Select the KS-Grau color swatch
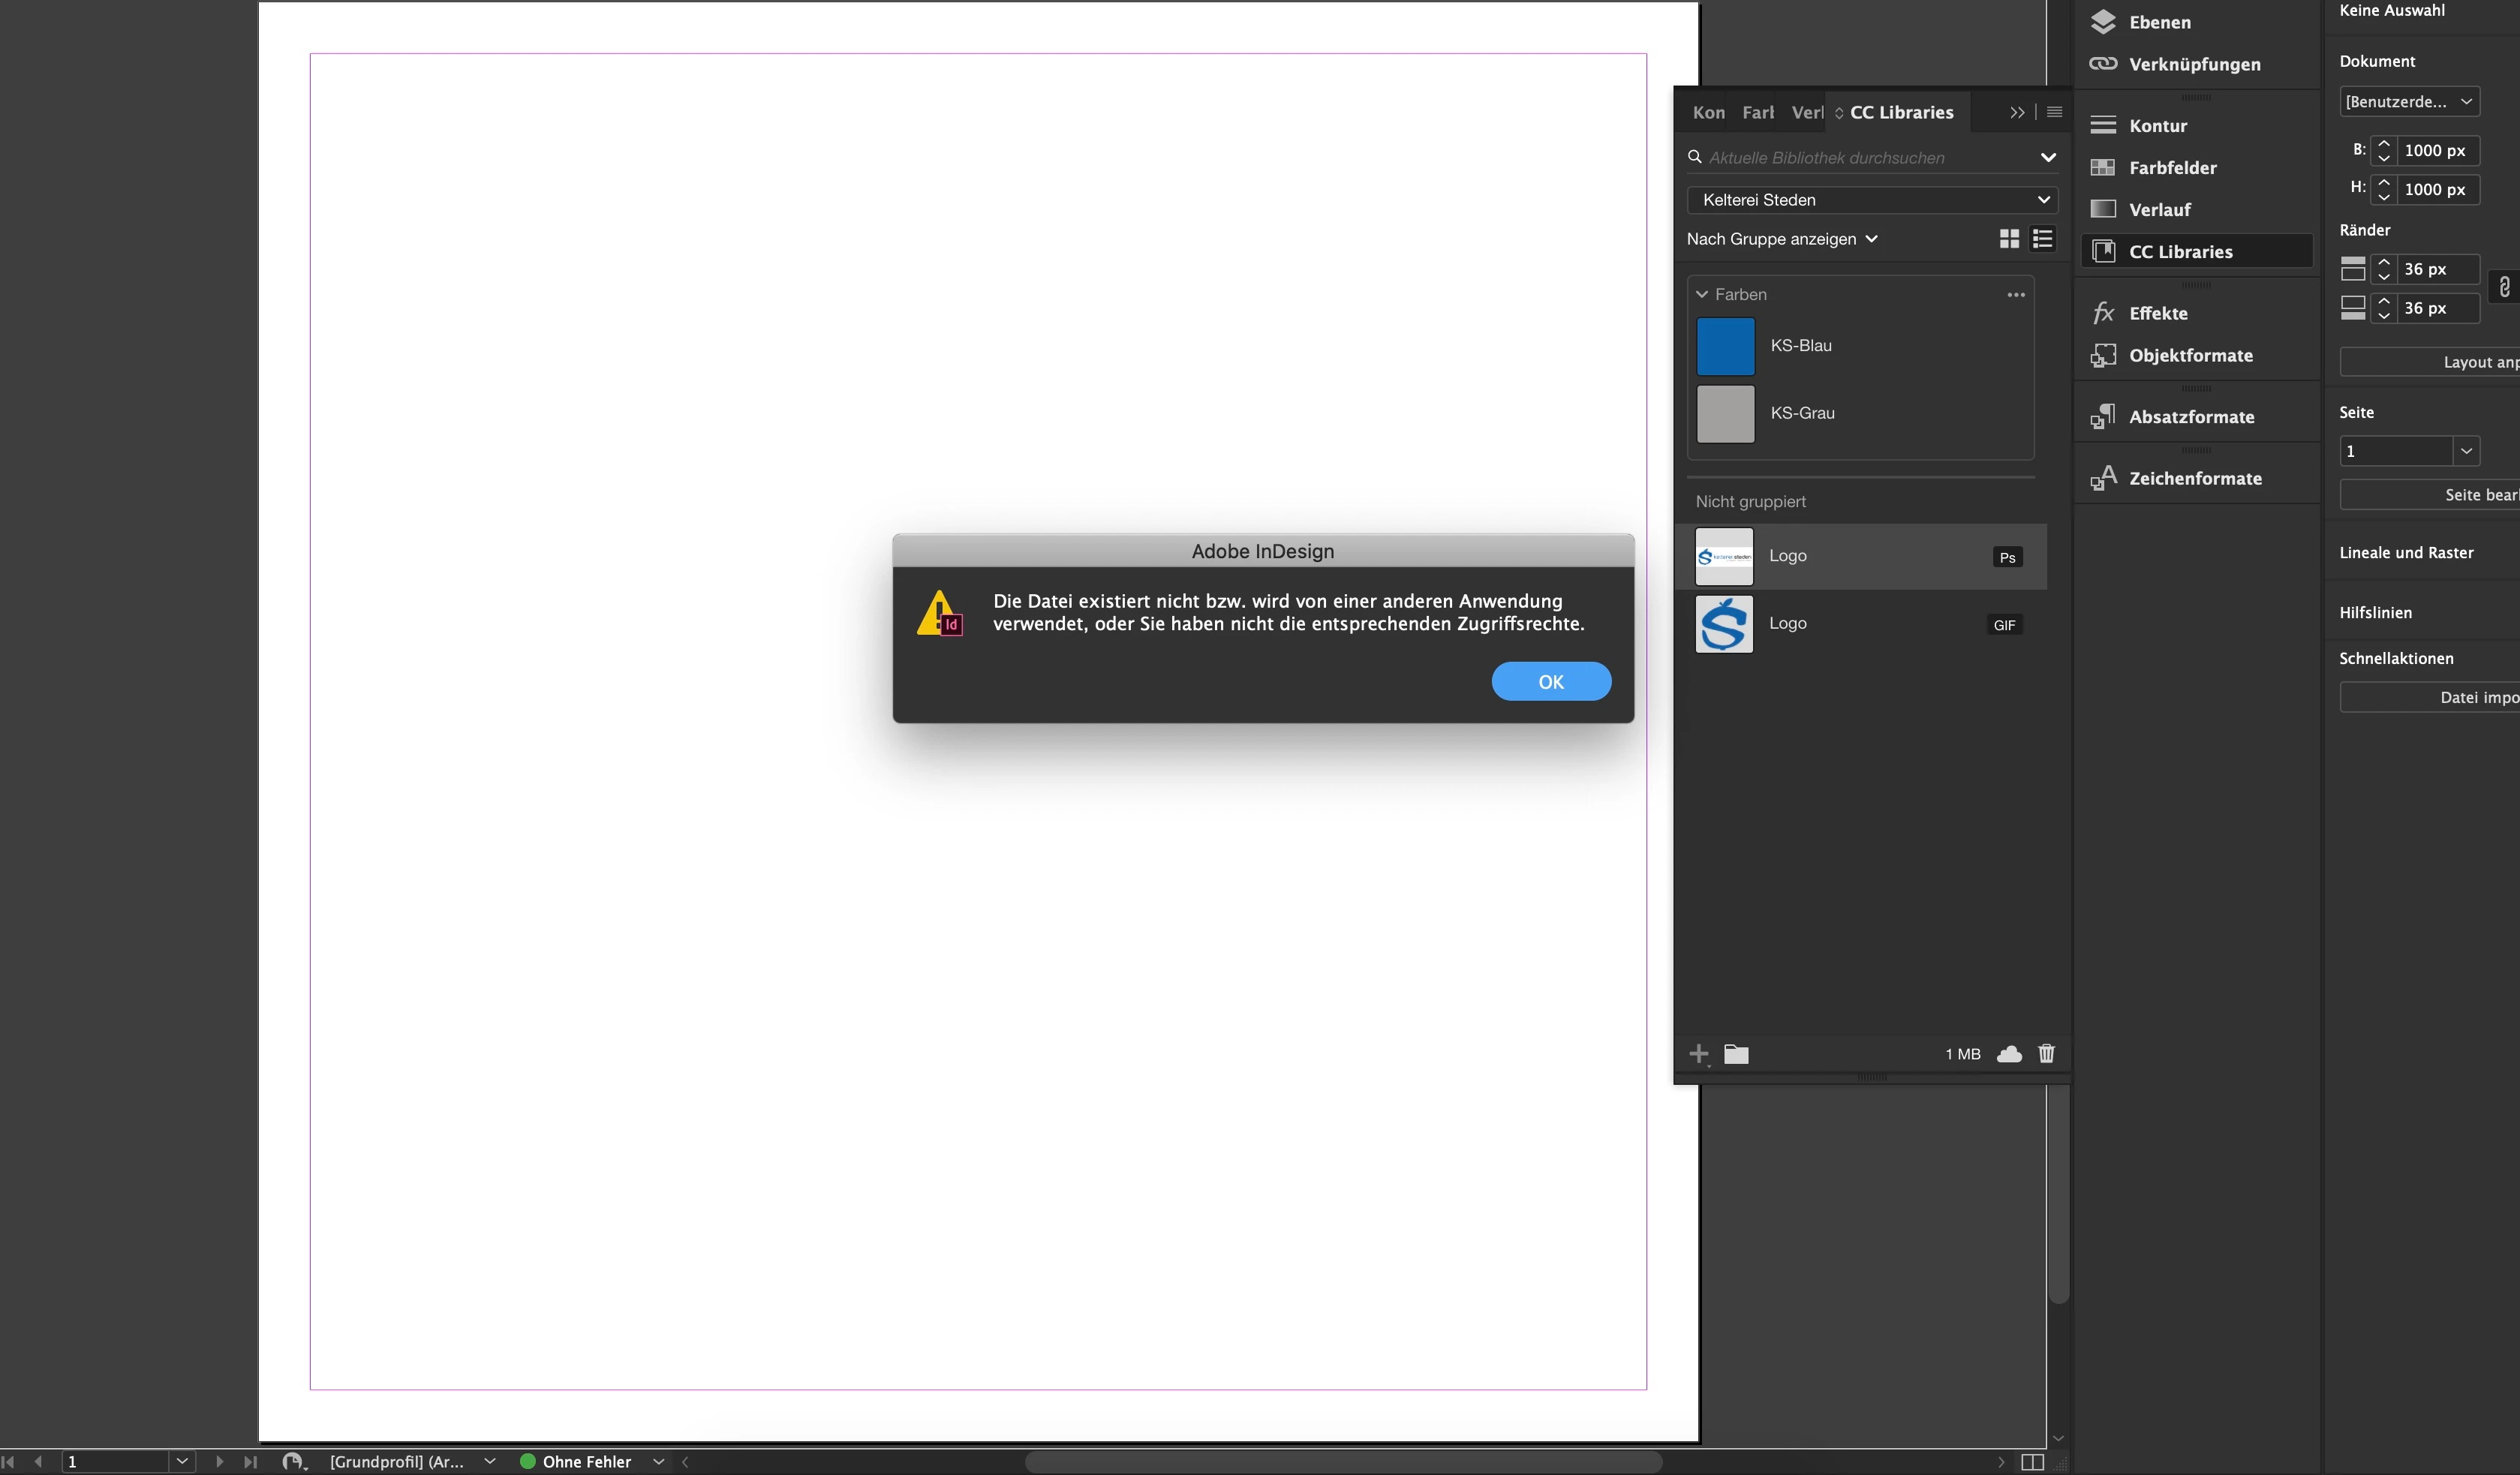This screenshot has height=1475, width=2520. (1725, 414)
